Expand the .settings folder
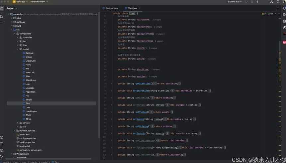This screenshot has width=286, height=163. tap(11, 22)
